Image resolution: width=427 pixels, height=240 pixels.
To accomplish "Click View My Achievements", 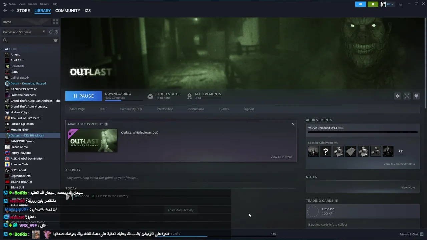I will click(x=399, y=164).
